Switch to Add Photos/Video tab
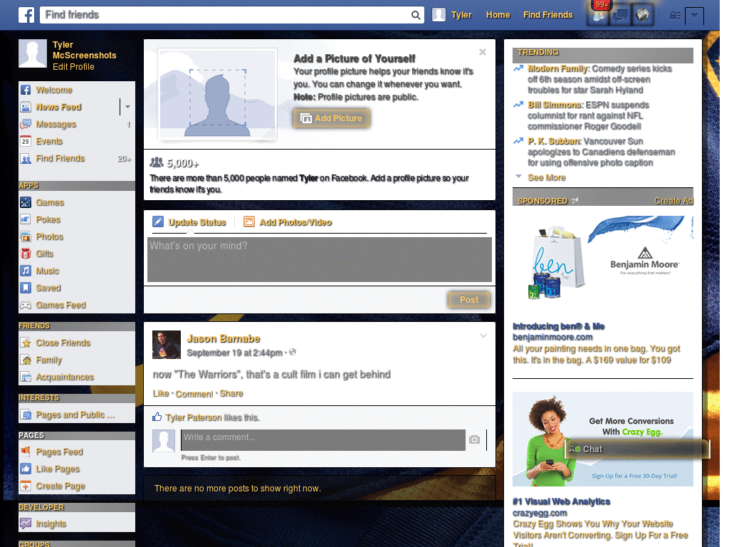The image size is (729, 547). 288,222
